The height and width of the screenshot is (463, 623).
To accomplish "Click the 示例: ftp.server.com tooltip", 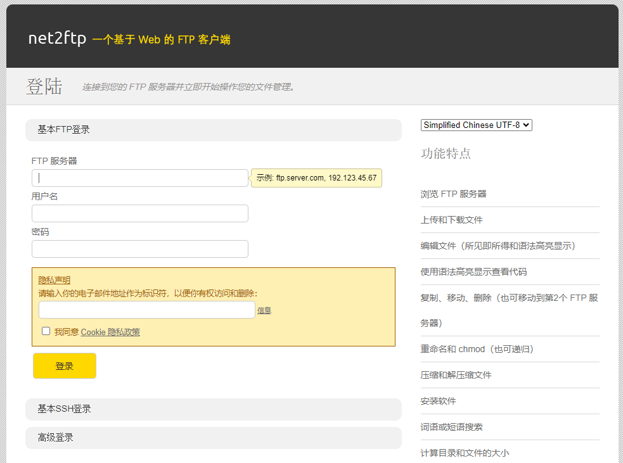I will pos(316,178).
